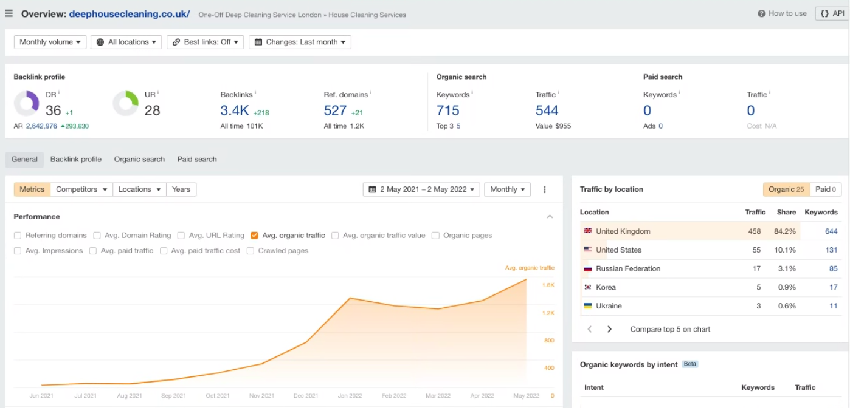
Task: Open the hamburger menu icon
Action: [9, 13]
